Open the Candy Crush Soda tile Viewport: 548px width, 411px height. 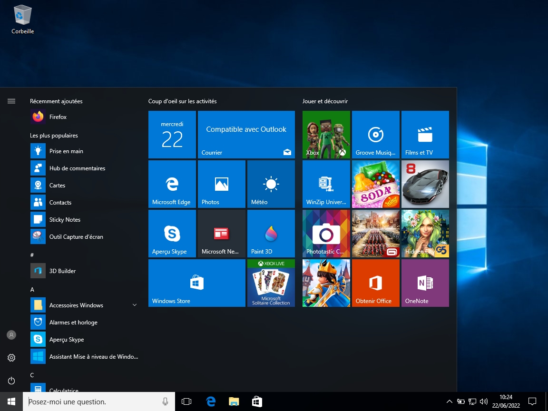pyautogui.click(x=376, y=184)
